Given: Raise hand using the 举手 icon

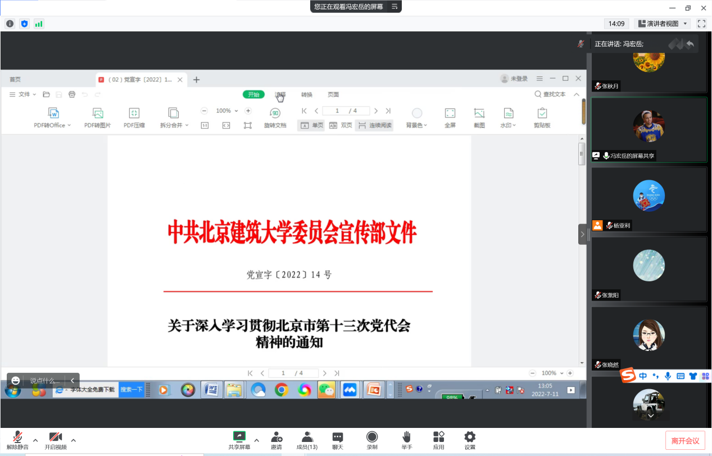Looking at the screenshot, I should click(406, 437).
